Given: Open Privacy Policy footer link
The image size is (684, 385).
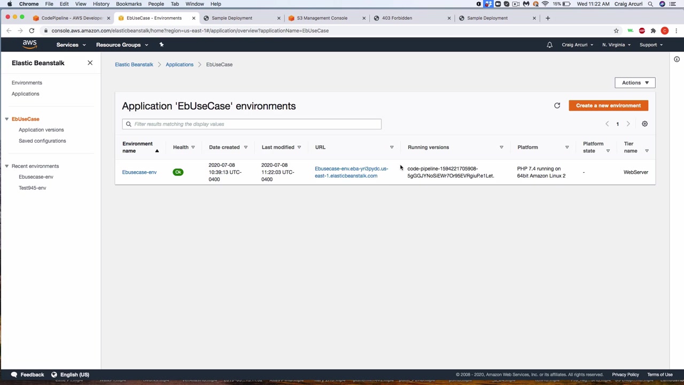Looking at the screenshot, I should click(625, 375).
